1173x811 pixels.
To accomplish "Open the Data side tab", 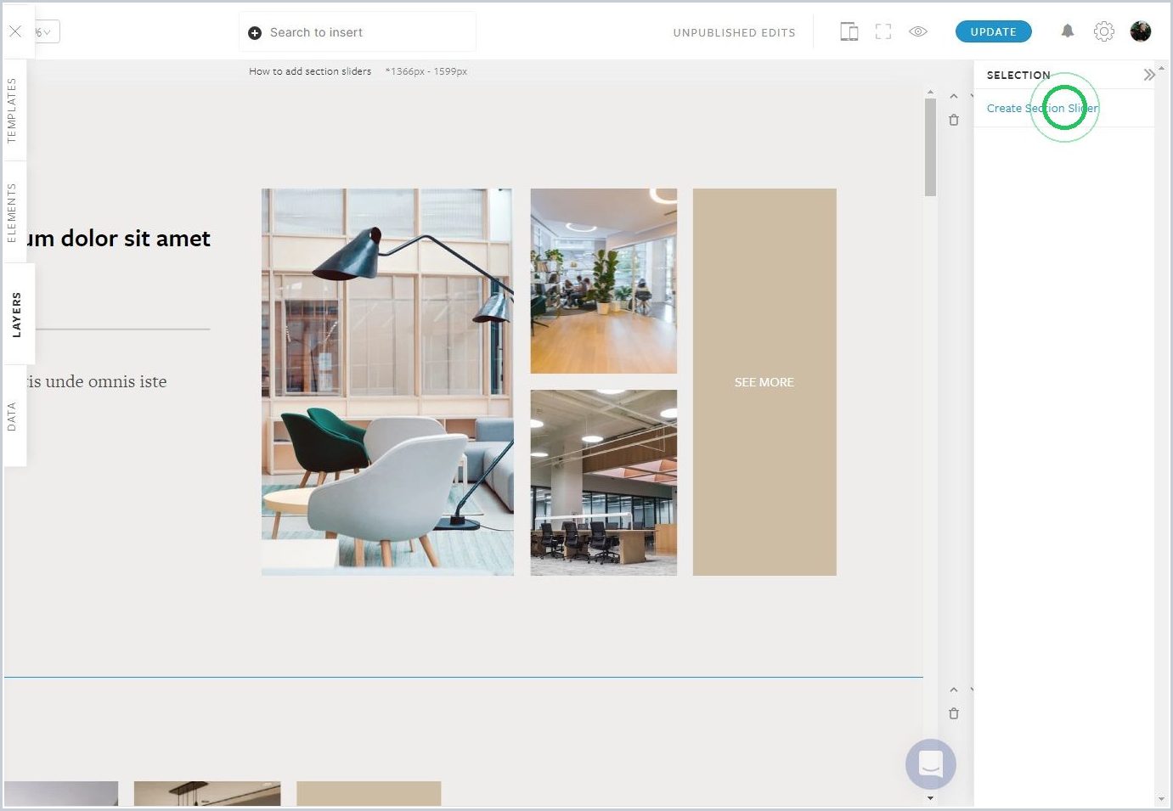I will coord(13,416).
